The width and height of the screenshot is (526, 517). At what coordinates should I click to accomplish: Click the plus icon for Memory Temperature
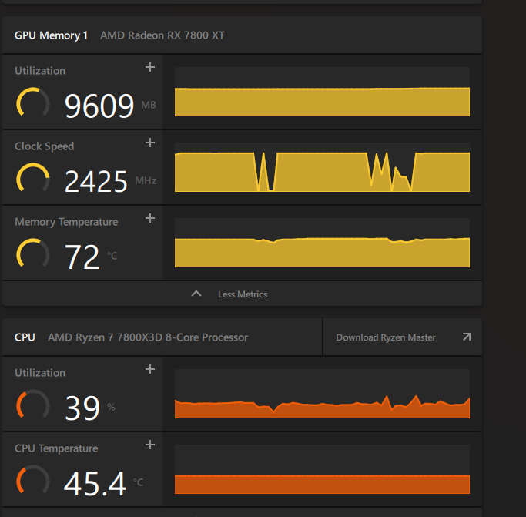click(x=150, y=219)
